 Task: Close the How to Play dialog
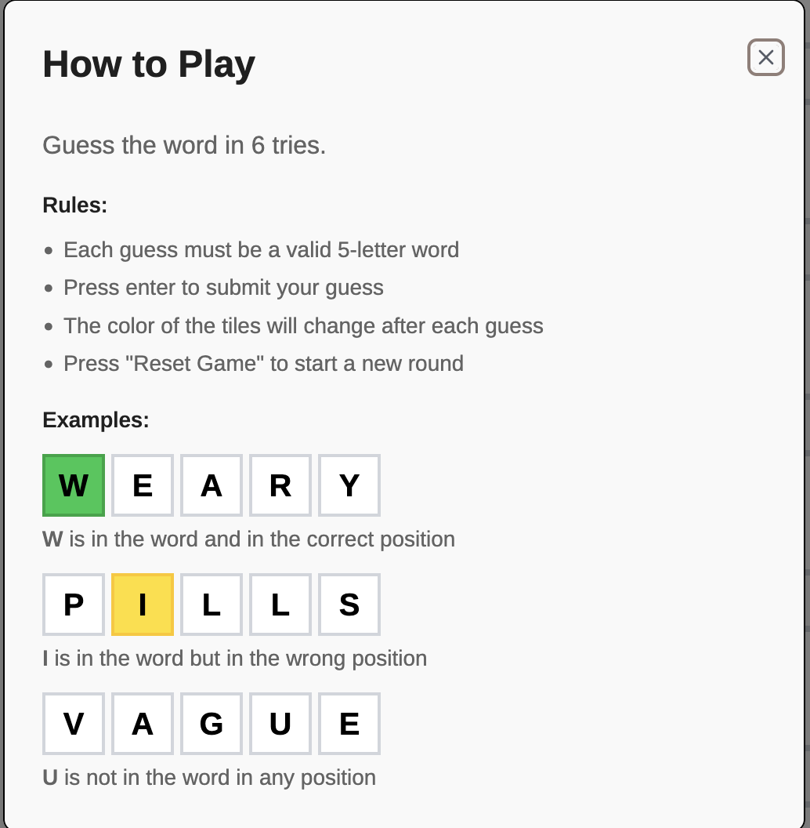click(765, 57)
